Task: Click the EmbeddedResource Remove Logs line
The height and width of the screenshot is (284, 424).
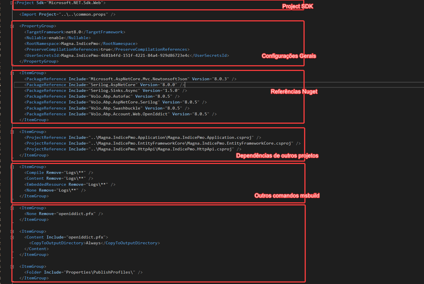Action: [70, 185]
